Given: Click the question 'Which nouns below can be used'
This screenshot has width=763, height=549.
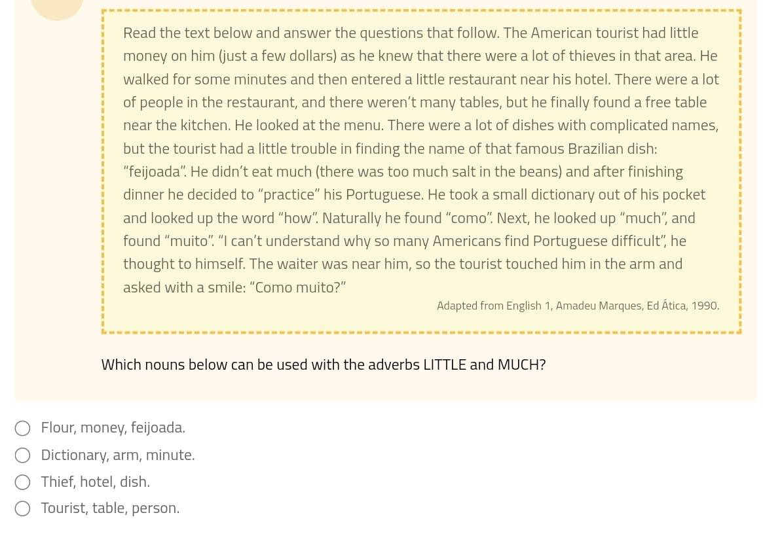Looking at the screenshot, I should [x=323, y=365].
